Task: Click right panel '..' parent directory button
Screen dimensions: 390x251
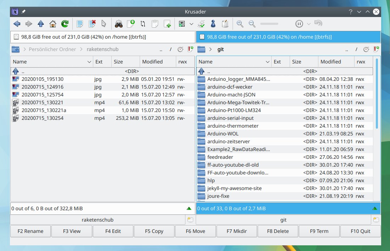Action: pos(347,50)
